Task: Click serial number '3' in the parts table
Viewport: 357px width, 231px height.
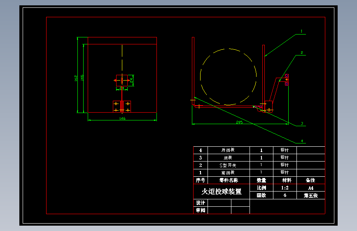Action: coord(201,158)
